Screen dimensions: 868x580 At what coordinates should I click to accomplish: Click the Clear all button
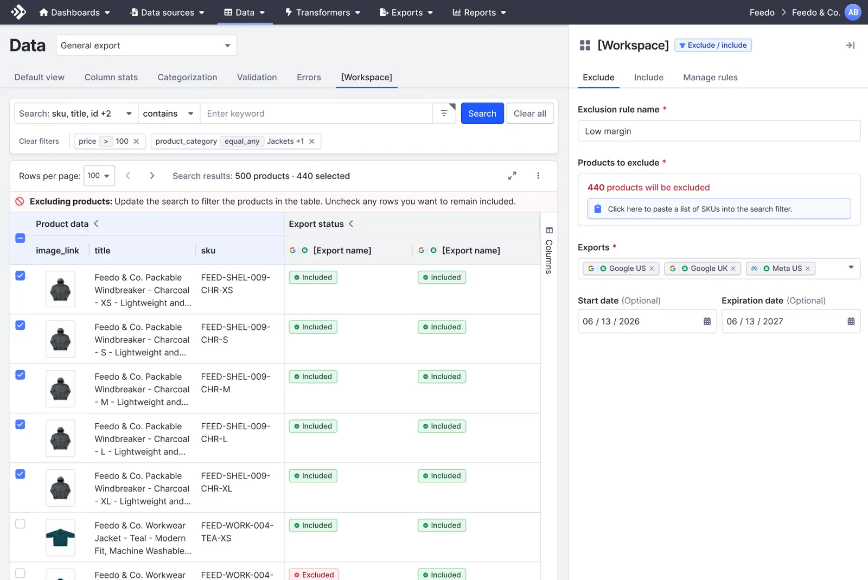coord(530,113)
